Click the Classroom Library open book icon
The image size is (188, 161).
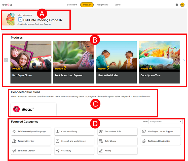pos(57,131)
